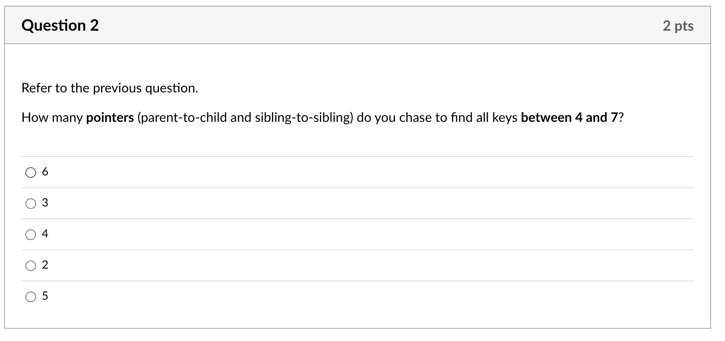
Task: Click the bold word pointers
Action: point(110,118)
